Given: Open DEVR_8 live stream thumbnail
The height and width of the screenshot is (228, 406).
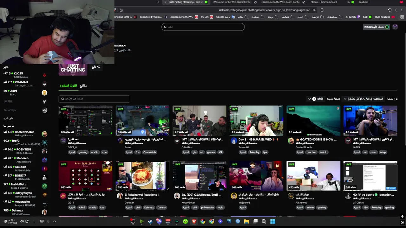Looking at the screenshot, I should click(86, 121).
